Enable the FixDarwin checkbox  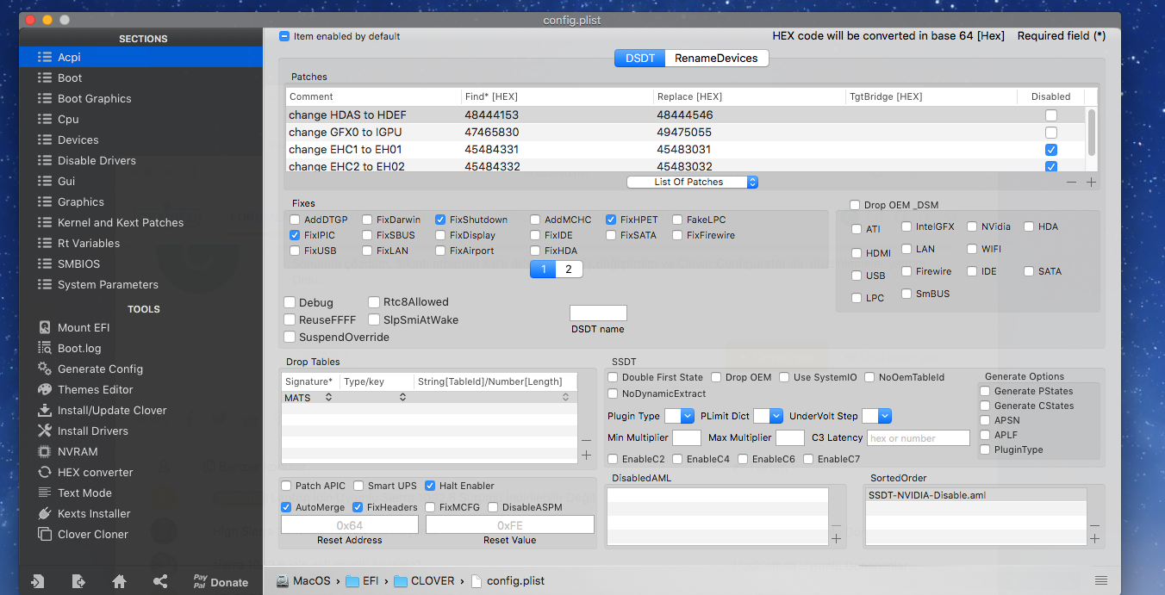(368, 220)
